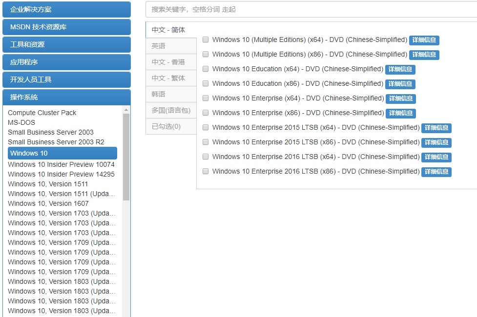
Task: Open the 多国(语言包) tab
Action: pos(171,110)
